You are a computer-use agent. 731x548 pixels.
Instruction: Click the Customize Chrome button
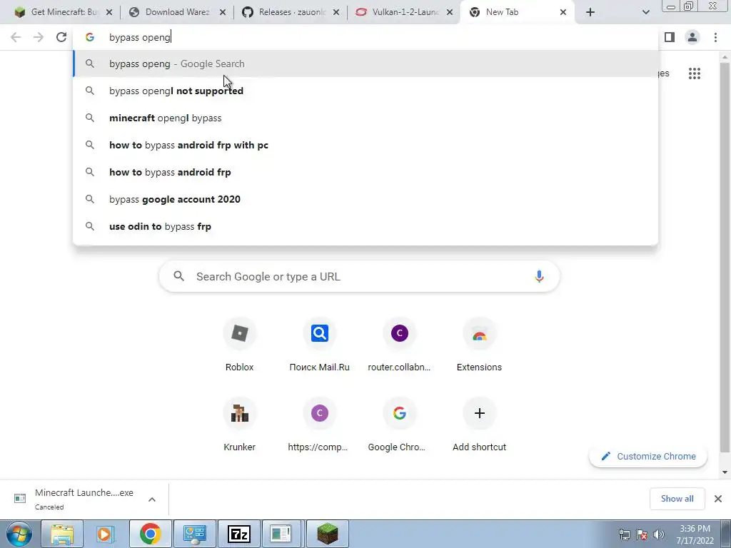click(x=648, y=456)
